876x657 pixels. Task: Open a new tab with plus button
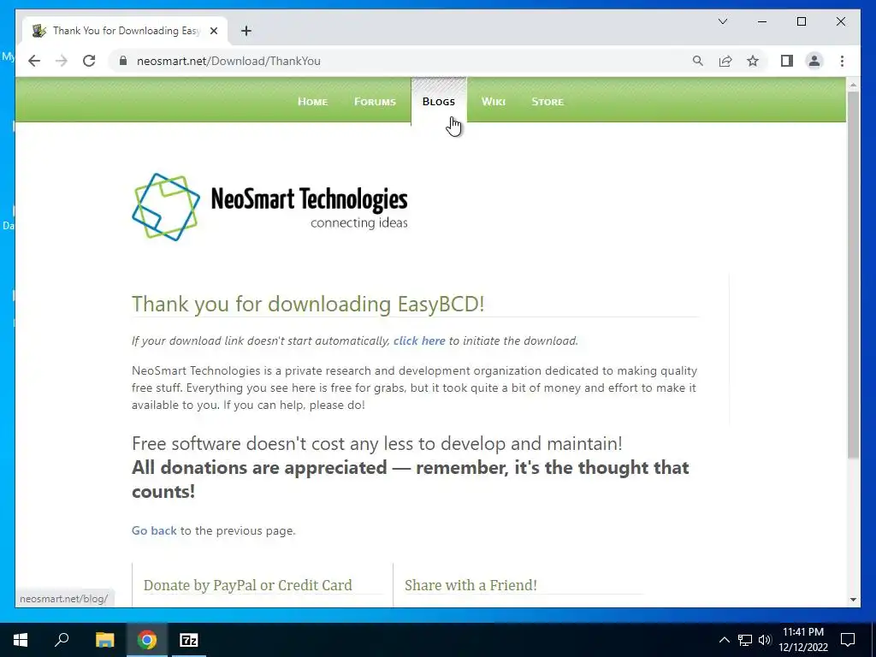coord(246,31)
